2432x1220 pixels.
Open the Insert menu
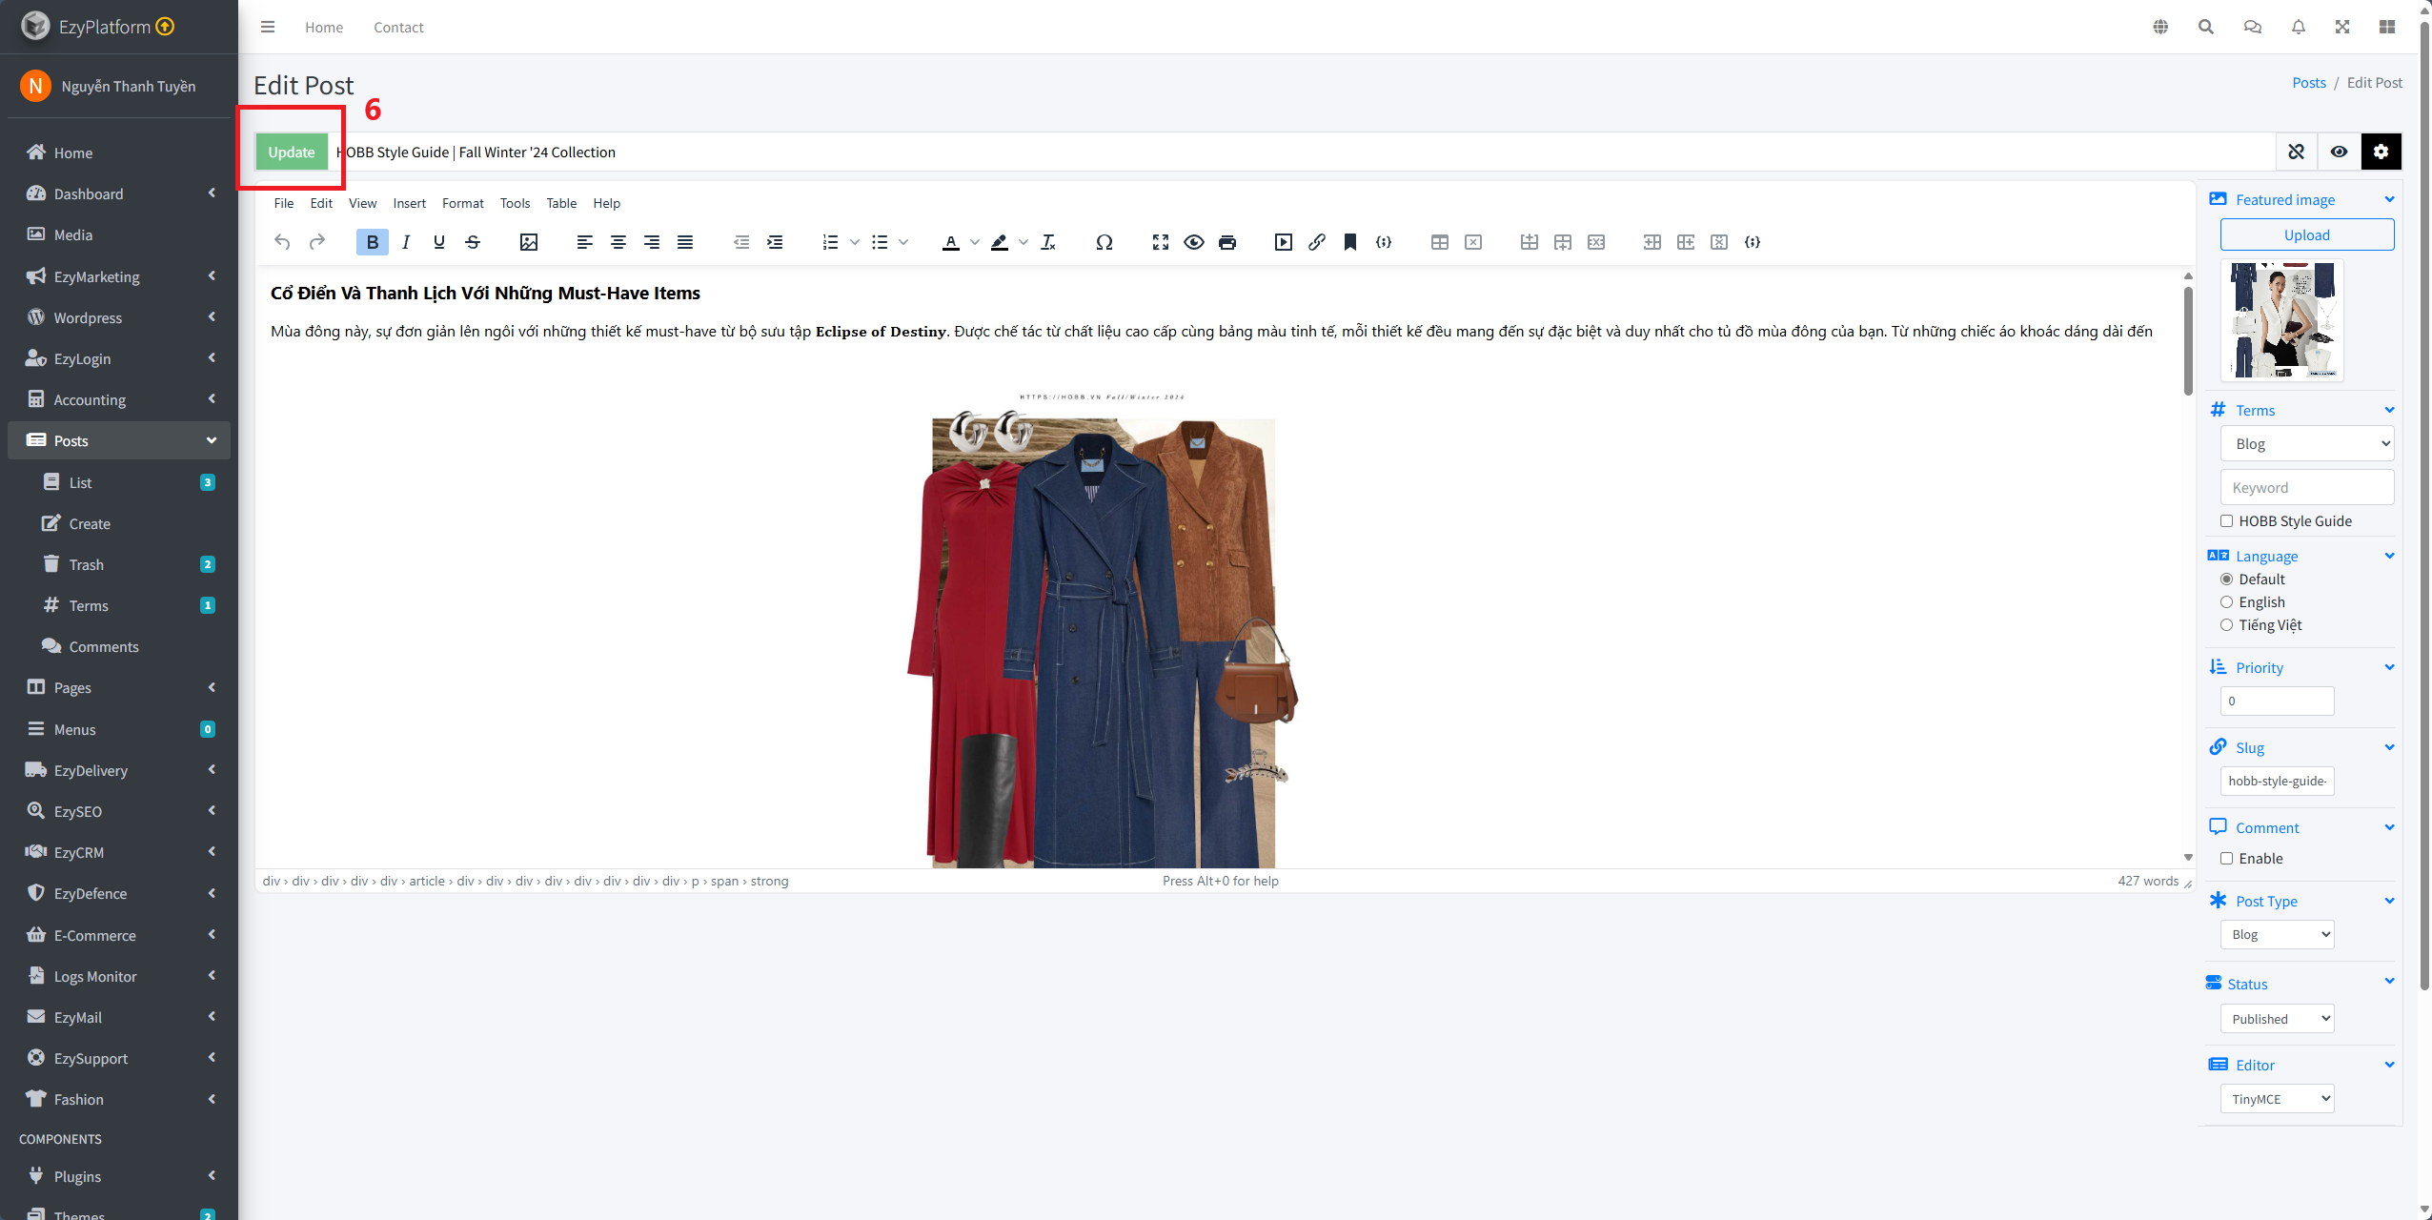409,203
